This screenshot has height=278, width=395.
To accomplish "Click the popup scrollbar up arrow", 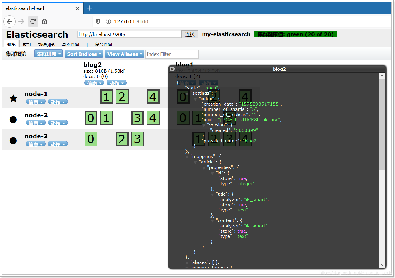I will tap(382, 76).
